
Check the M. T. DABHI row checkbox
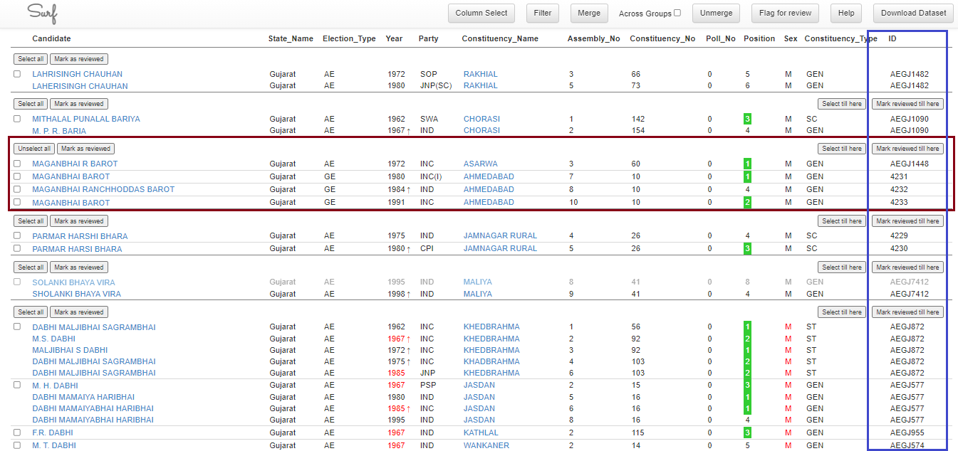tap(17, 445)
